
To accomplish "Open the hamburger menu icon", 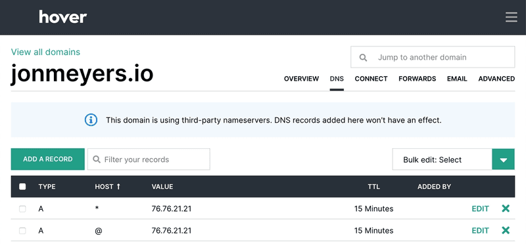I will (512, 17).
